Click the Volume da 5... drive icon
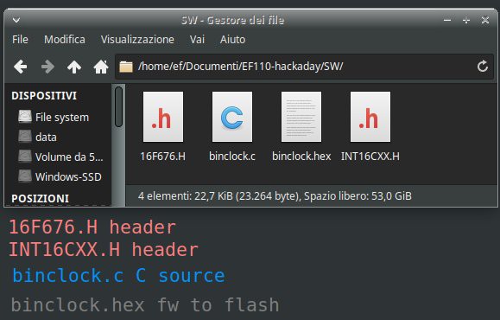 pyautogui.click(x=25, y=157)
